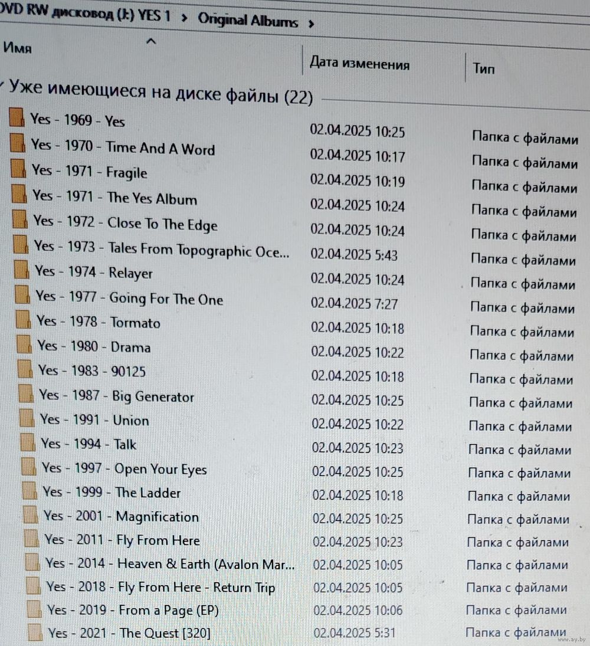The image size is (590, 646).
Task: Select 'Yes - 2018 - Fly From Here - Return Trip'
Action: [160, 587]
